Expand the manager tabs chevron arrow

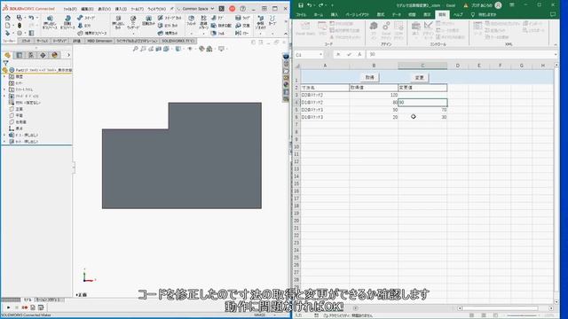68,55
